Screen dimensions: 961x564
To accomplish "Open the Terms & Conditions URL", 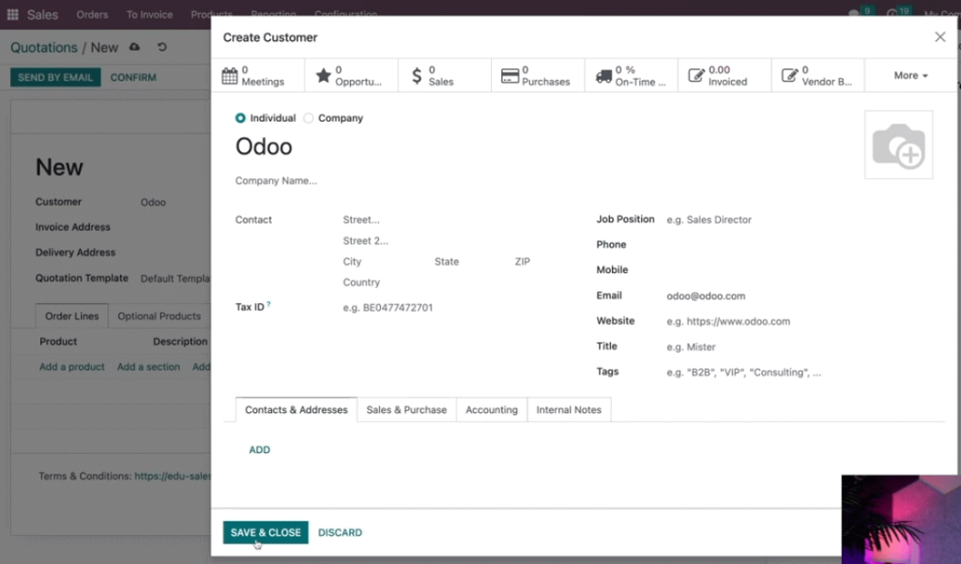I will tap(173, 476).
